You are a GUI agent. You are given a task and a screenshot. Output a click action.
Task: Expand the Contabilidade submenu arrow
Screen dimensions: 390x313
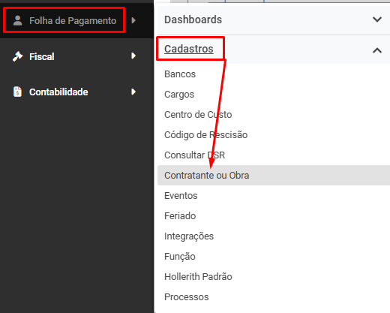tap(133, 92)
